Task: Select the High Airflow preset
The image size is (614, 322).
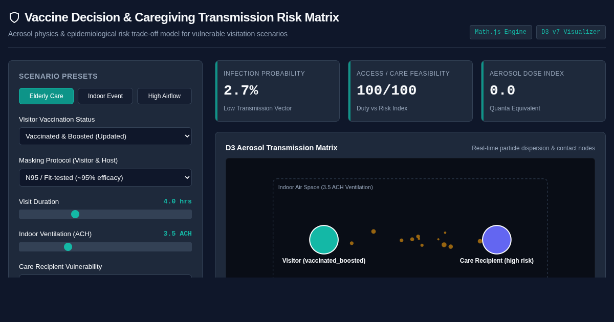Action: [164, 96]
